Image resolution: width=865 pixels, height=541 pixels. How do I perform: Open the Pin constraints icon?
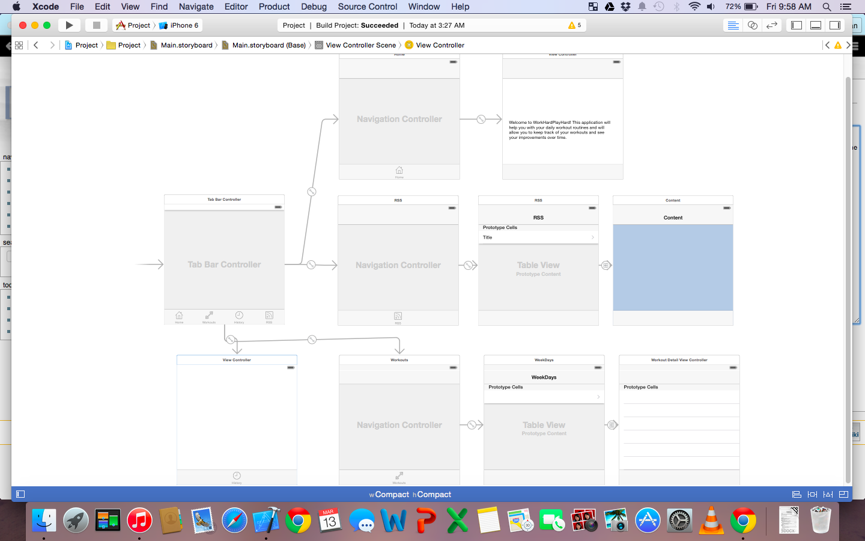[x=812, y=494]
